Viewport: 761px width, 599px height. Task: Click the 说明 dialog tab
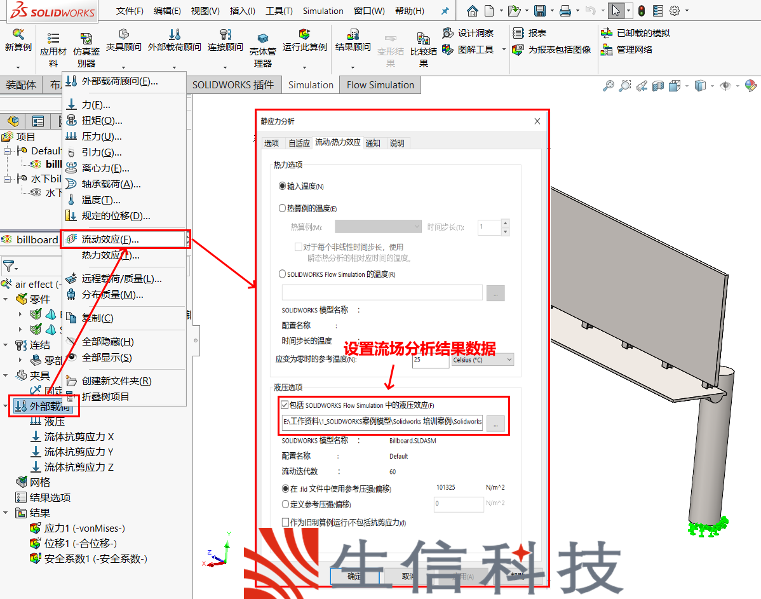397,143
